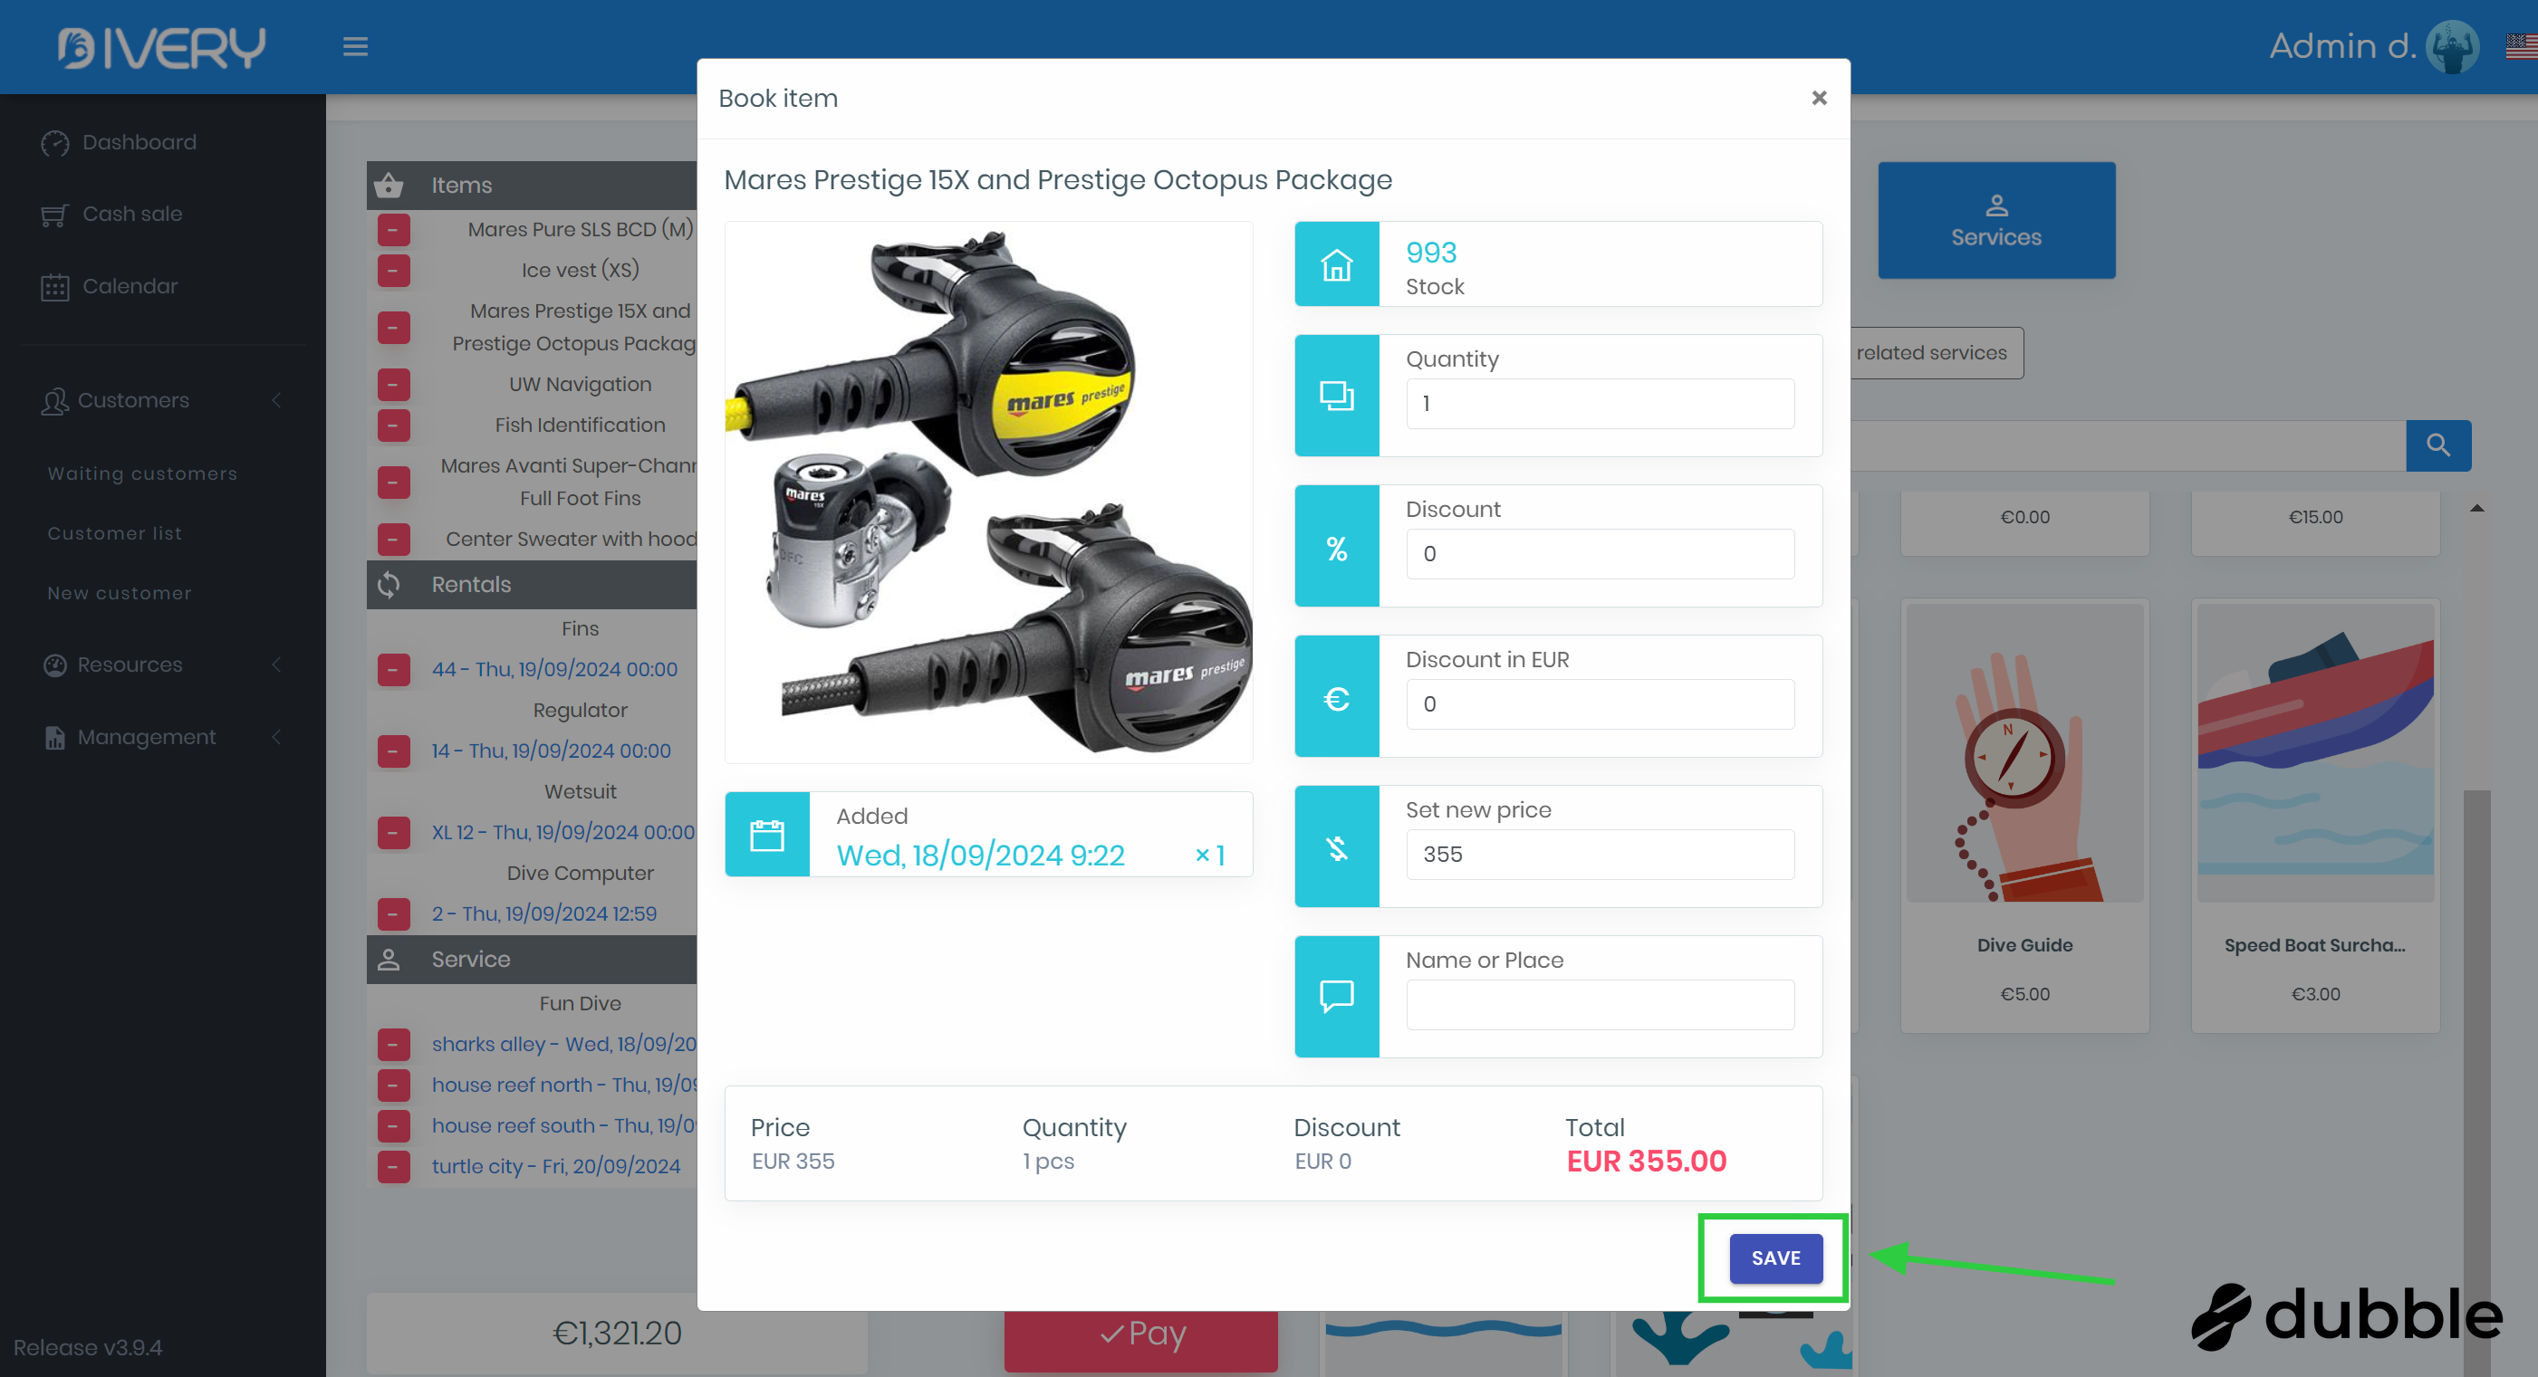
Task: Open Cash sale in sidebar
Action: pyautogui.click(x=132, y=214)
